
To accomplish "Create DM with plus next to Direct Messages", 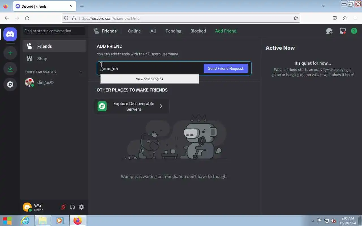I will click(x=81, y=72).
